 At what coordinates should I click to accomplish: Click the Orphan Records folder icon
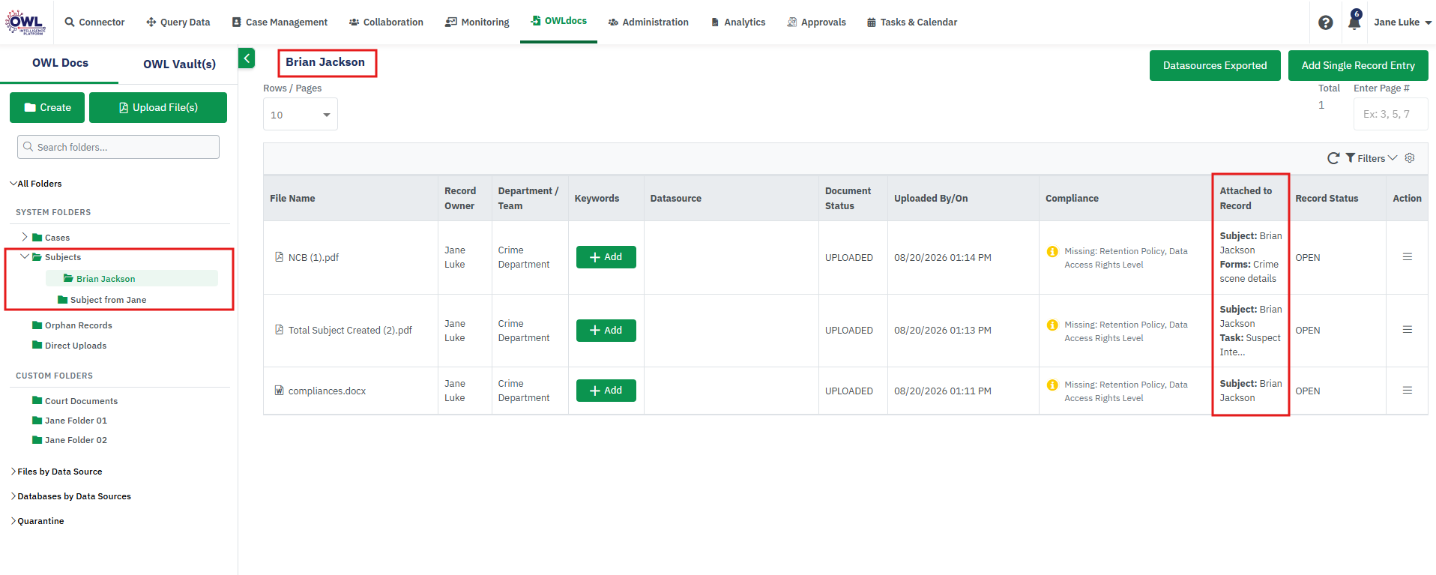(37, 325)
